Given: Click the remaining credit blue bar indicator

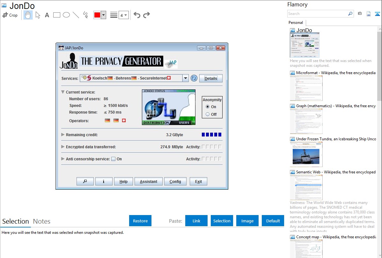Looking at the screenshot, I should tap(211, 135).
